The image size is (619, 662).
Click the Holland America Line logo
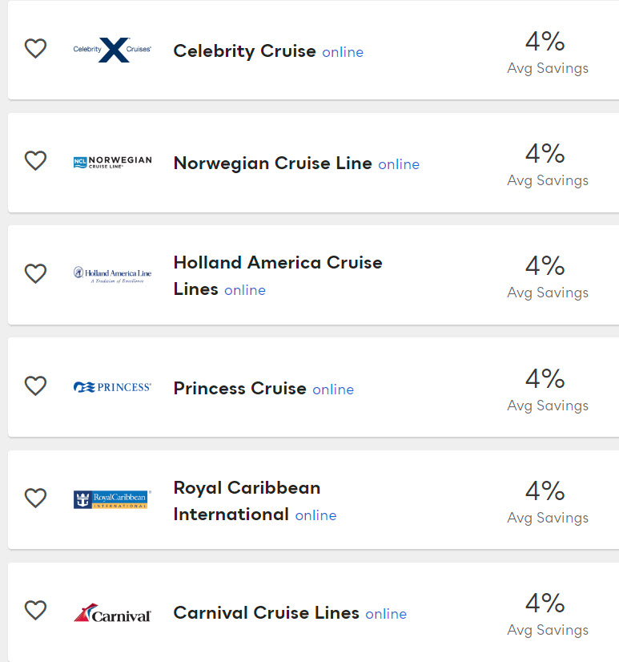coord(112,275)
